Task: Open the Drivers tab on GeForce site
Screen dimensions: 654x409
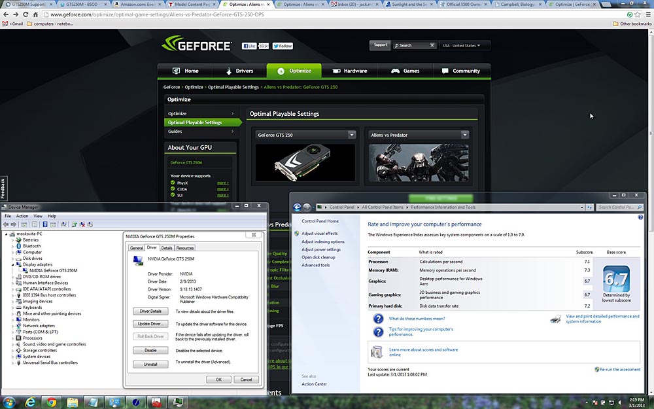Action: 239,71
